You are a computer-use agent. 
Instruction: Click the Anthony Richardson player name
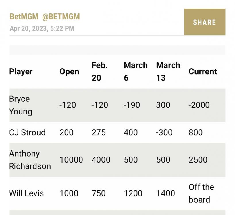point(30,160)
